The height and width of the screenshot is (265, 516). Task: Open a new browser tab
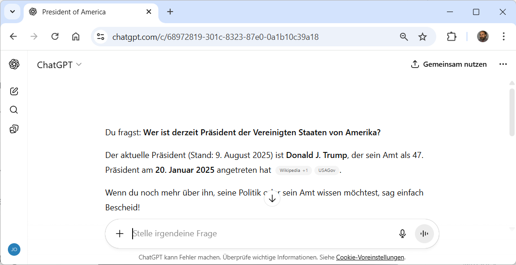170,12
